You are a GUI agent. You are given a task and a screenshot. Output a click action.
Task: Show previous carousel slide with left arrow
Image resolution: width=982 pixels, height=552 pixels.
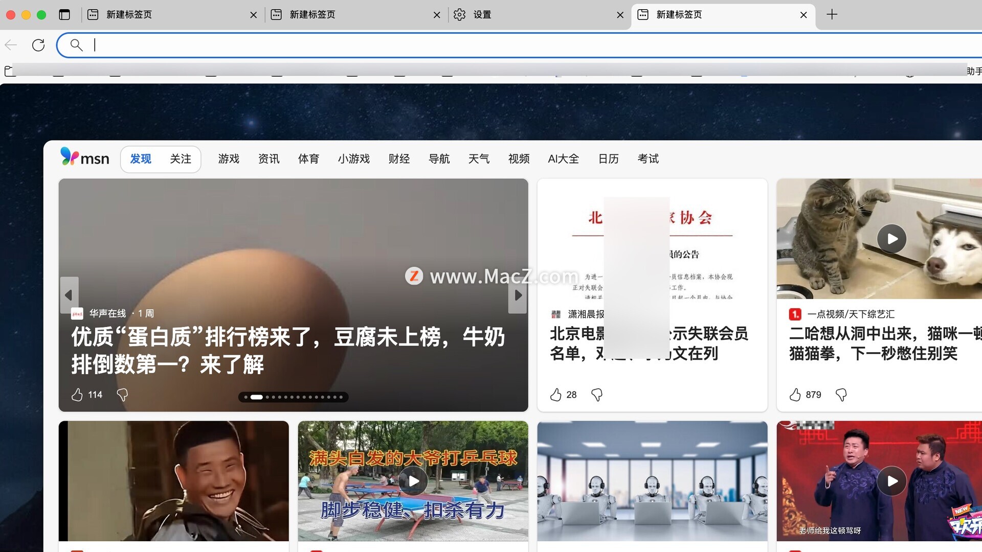(69, 295)
